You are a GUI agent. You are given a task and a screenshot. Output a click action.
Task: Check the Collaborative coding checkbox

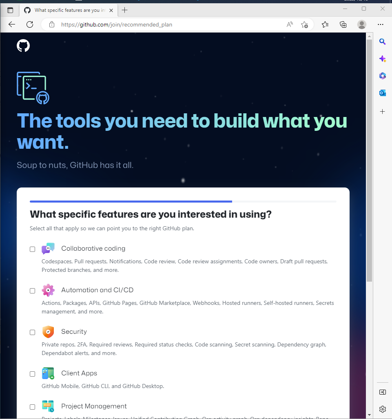[32, 249]
